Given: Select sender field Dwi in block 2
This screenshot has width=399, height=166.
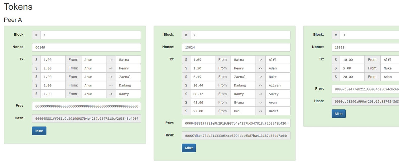Looking at the screenshot, I should (x=243, y=111).
